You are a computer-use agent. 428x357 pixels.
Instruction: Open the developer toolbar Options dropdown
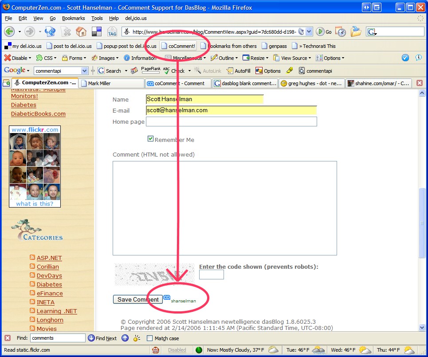tap(330, 58)
